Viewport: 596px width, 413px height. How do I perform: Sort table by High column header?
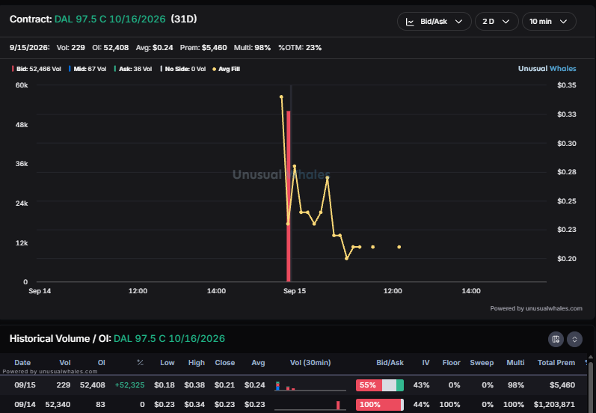pos(197,362)
